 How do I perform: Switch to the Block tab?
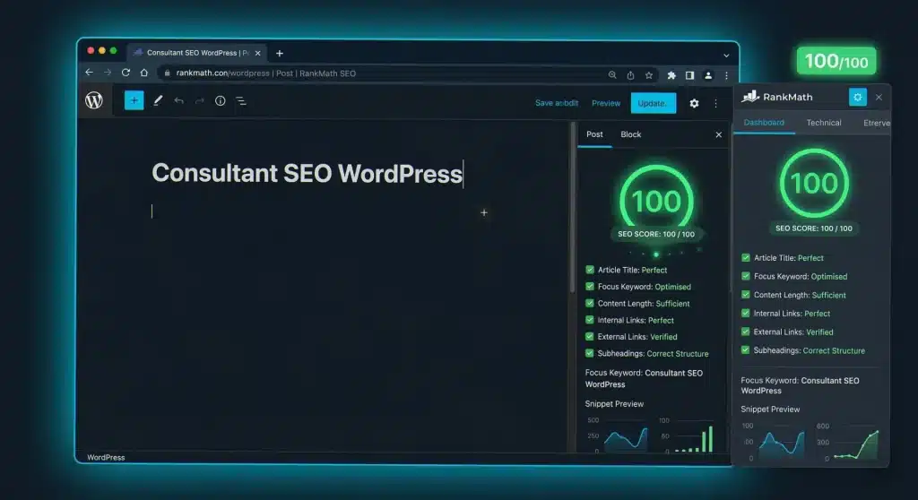630,134
